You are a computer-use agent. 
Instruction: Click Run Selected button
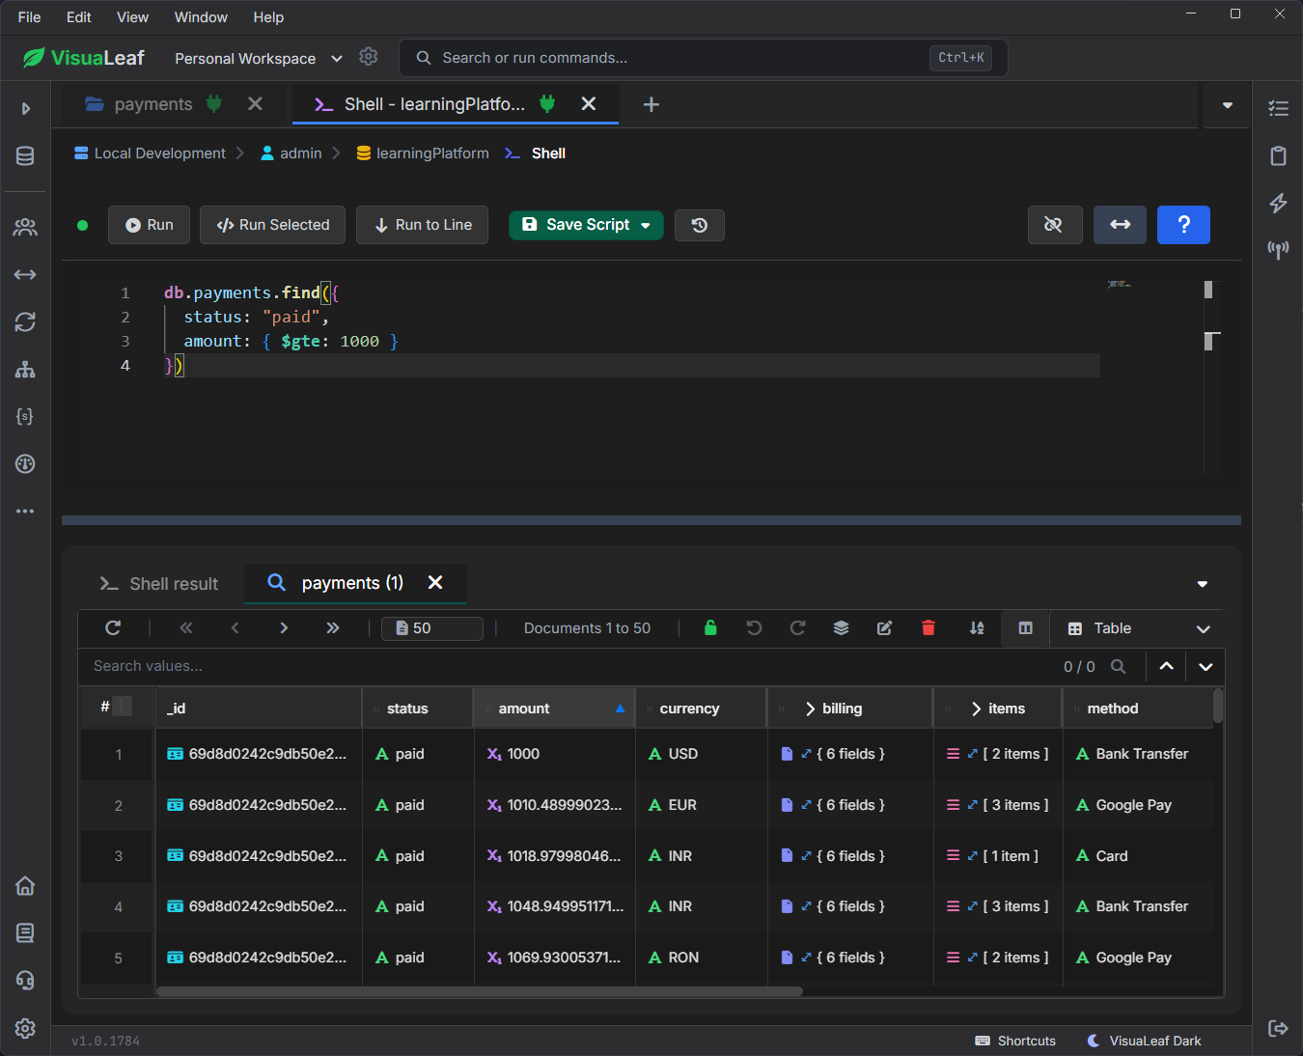273,225
